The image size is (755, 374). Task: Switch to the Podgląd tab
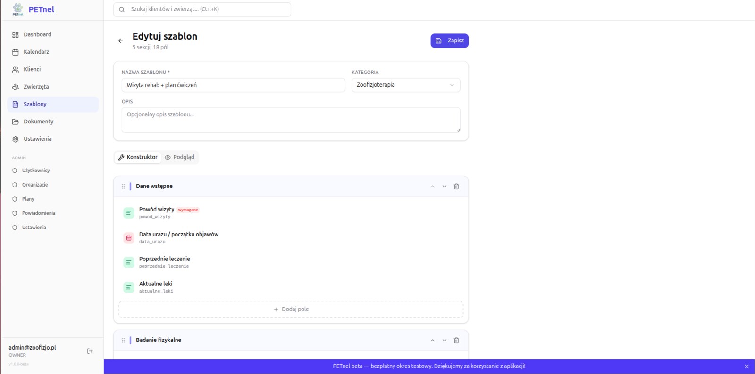tap(180, 157)
